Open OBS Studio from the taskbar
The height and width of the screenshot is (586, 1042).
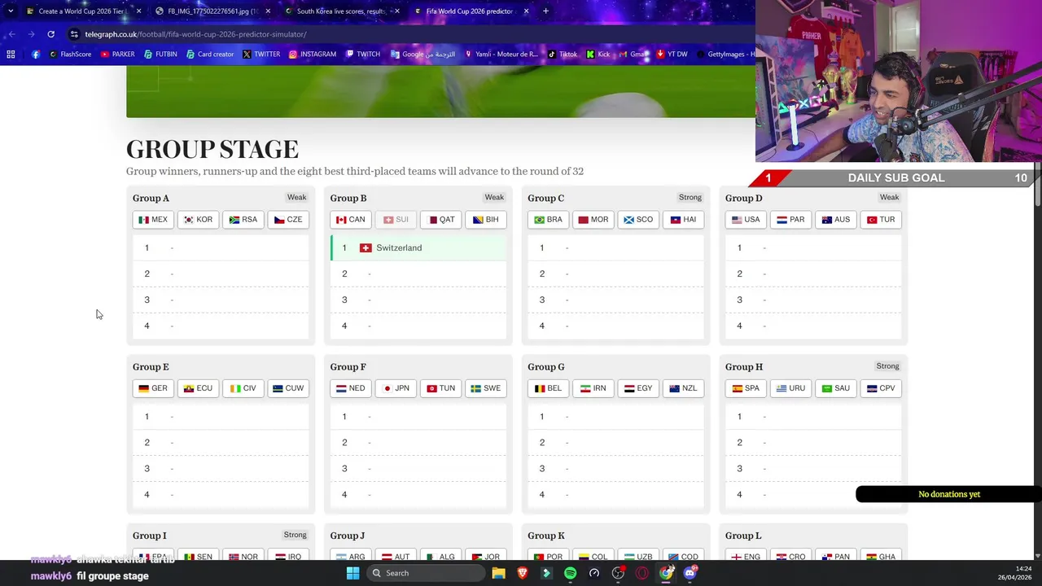click(x=618, y=573)
